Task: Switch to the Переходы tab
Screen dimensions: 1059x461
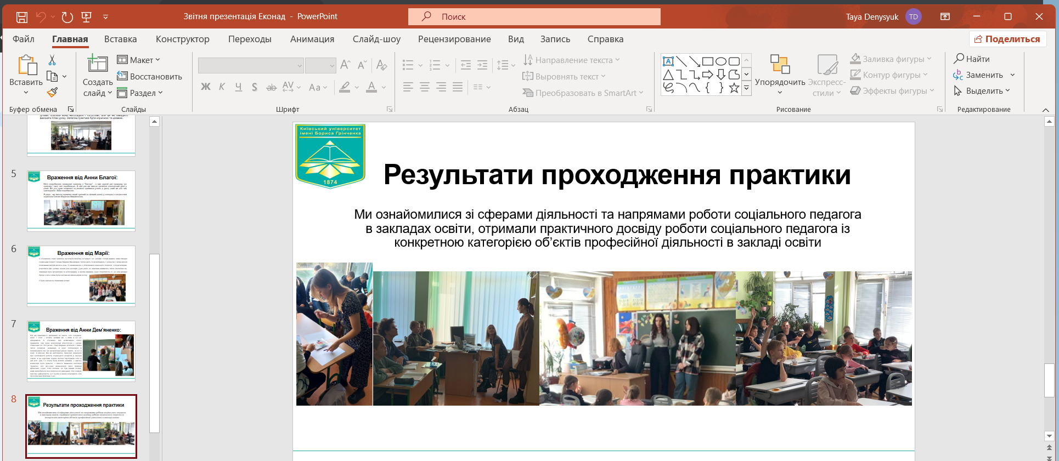Action: click(250, 39)
